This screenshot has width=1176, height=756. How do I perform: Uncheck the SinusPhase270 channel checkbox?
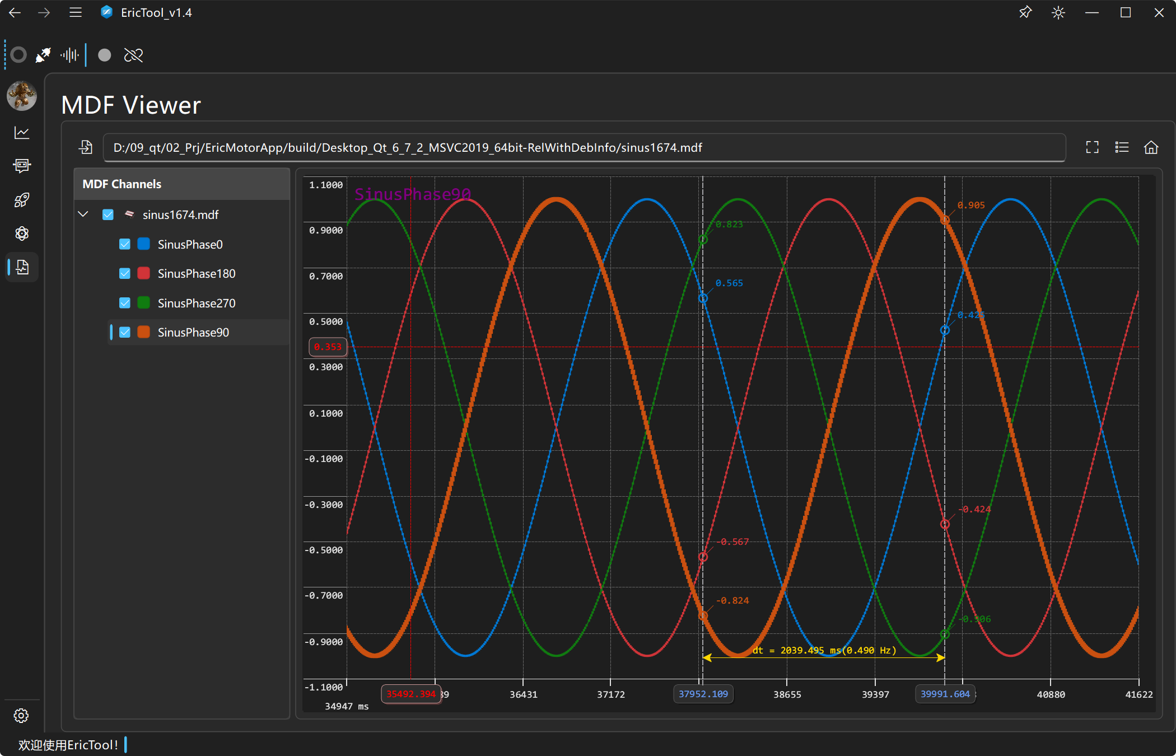pos(125,303)
